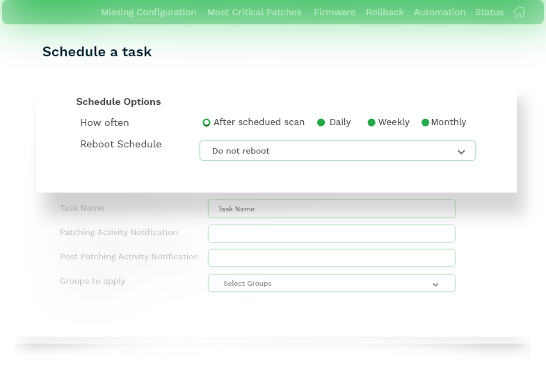Click the Post Patching Activity Notification field
This screenshot has width=546, height=365.
point(331,258)
